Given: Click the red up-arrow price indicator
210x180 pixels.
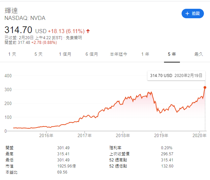Looking at the screenshot, I should [88, 31].
